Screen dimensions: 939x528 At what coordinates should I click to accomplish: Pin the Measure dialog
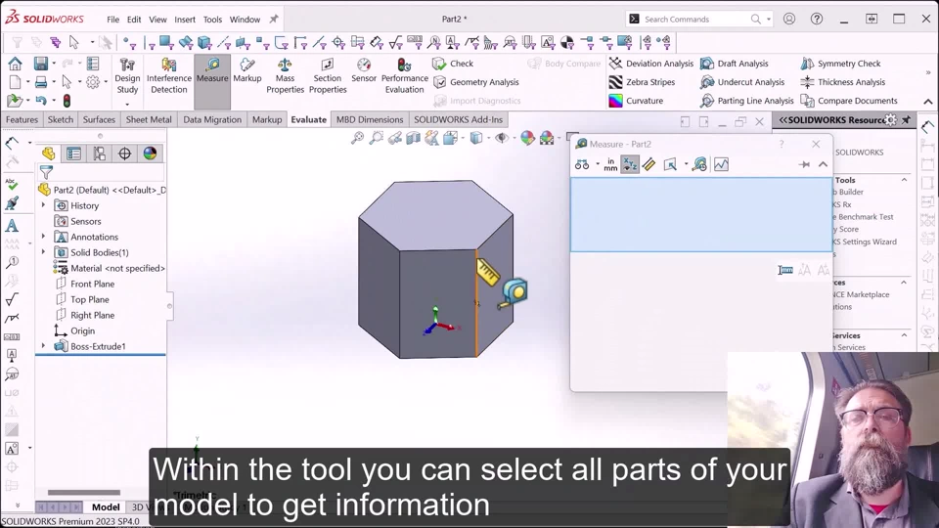coord(804,164)
